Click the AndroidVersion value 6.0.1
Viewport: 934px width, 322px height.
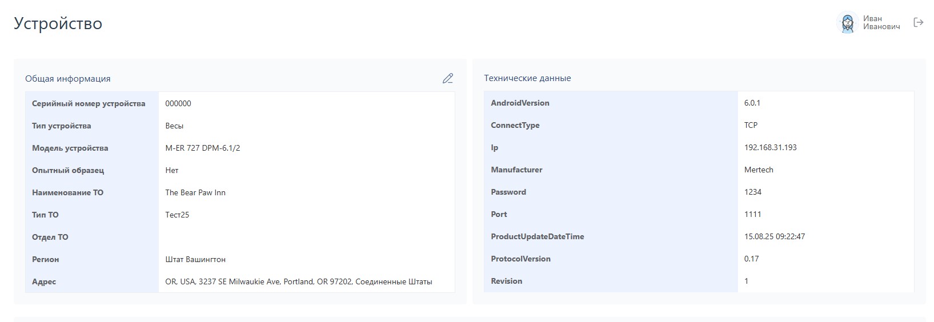[x=752, y=103]
